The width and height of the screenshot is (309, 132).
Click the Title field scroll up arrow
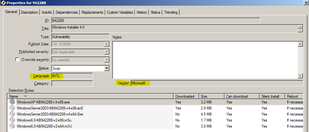coord(300,27)
